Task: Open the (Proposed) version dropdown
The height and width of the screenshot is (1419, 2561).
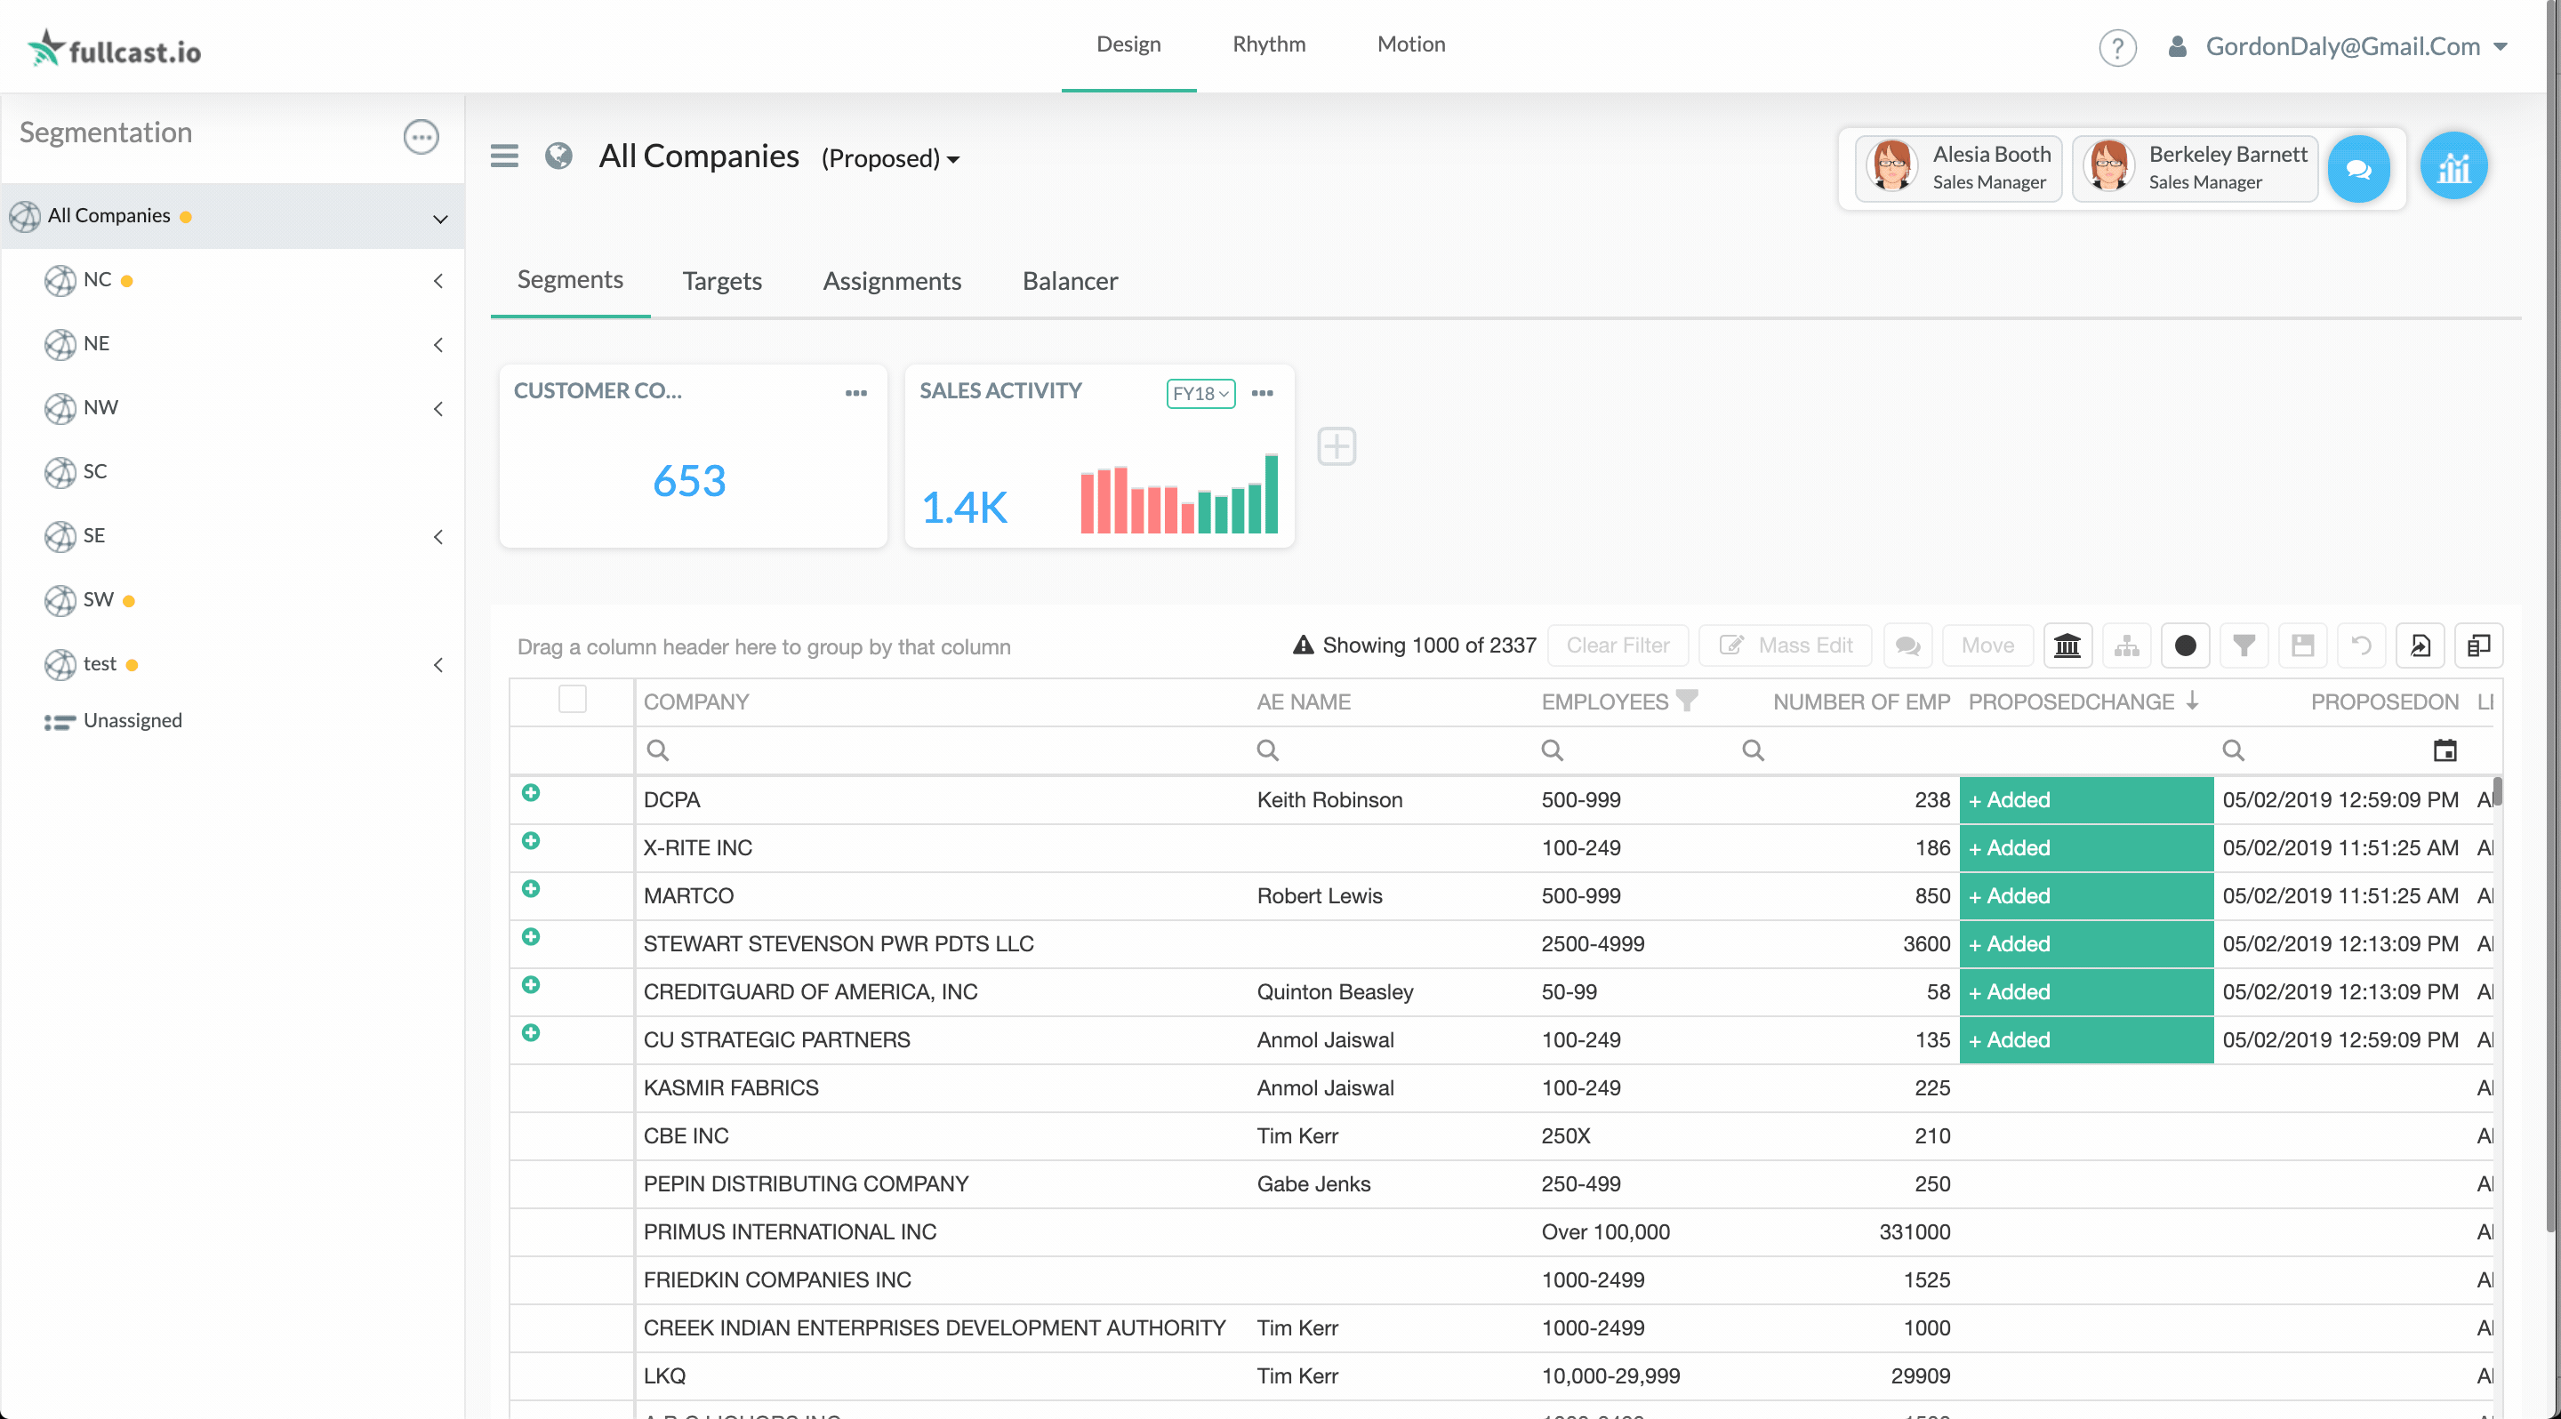Action: tap(890, 159)
